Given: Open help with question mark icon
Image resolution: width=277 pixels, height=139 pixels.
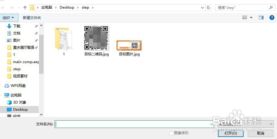Looking at the screenshot, I should 272,18.
